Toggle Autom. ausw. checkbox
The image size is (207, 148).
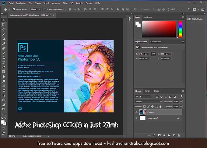point(14,9)
